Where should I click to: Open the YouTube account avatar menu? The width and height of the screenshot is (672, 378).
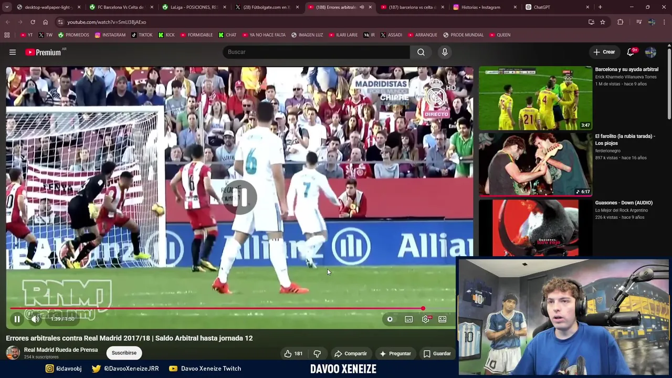coord(650,52)
